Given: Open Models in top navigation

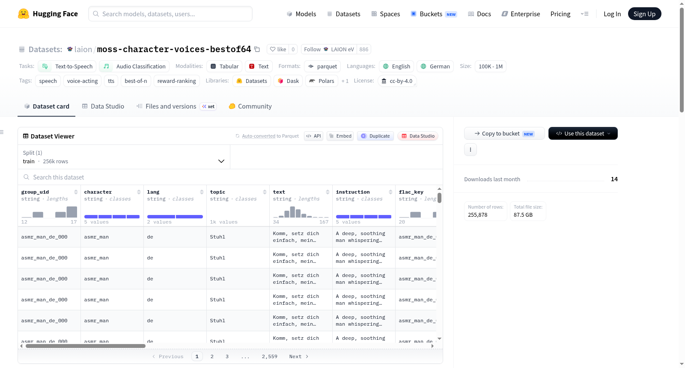Looking at the screenshot, I should coord(301,14).
